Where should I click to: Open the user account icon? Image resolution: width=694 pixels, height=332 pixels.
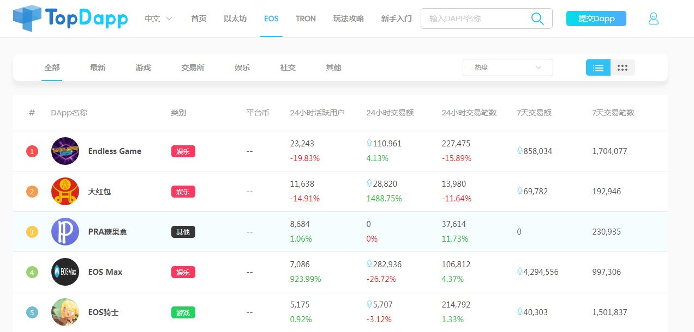pyautogui.click(x=654, y=19)
